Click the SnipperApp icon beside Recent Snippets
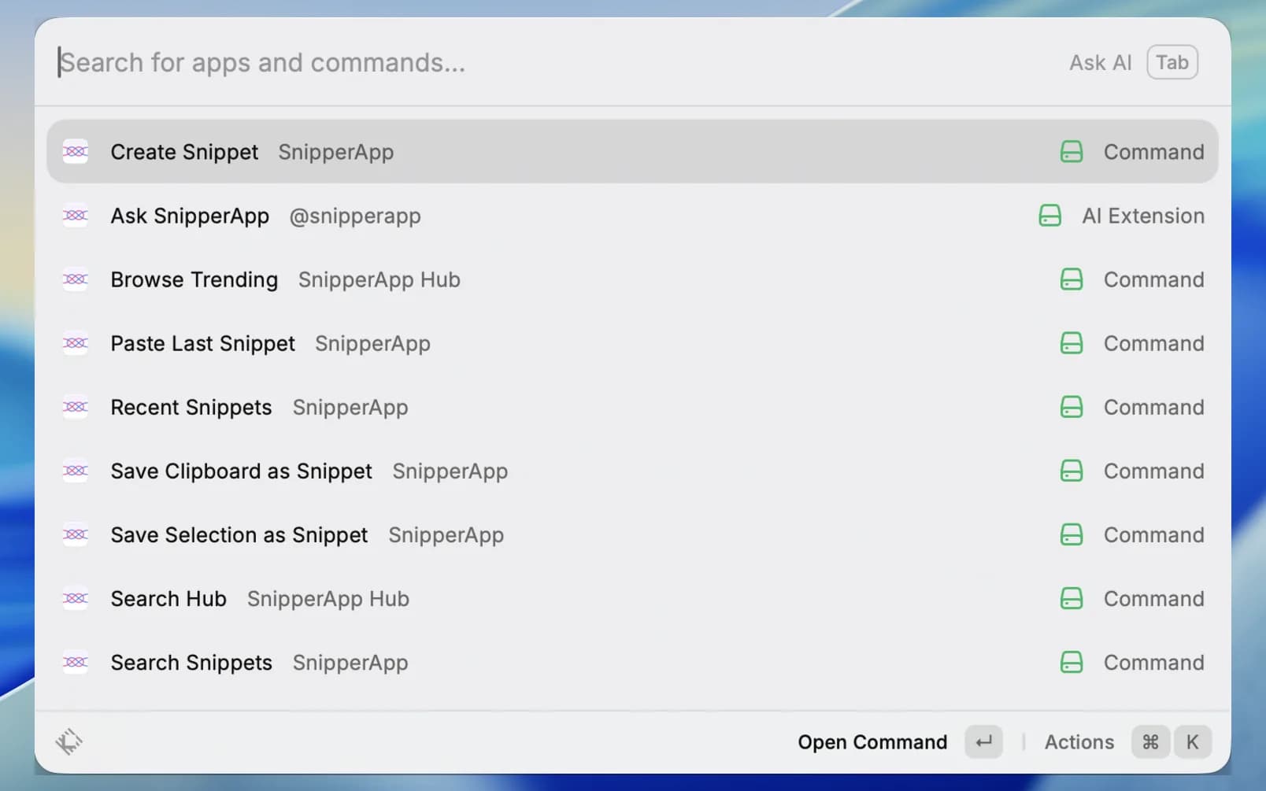This screenshot has width=1266, height=791. tap(76, 407)
